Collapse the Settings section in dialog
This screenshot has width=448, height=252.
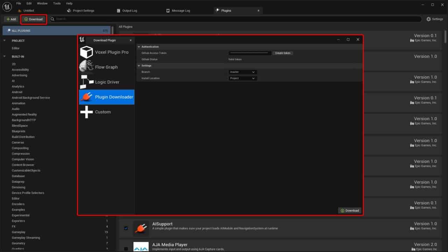pos(139,65)
